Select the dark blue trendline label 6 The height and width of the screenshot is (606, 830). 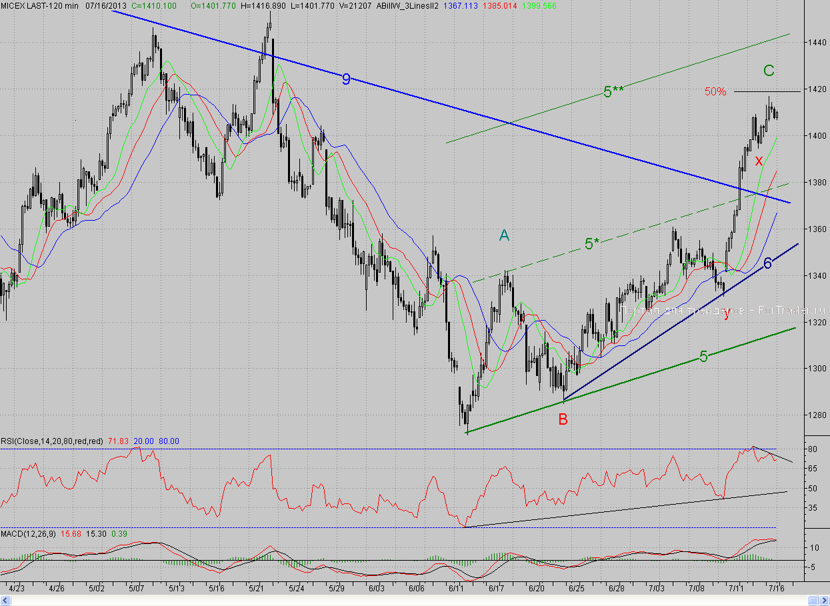(x=767, y=263)
